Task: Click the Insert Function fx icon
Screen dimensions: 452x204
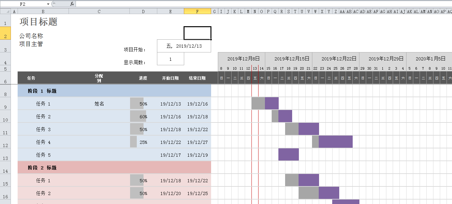Action: (72, 4)
